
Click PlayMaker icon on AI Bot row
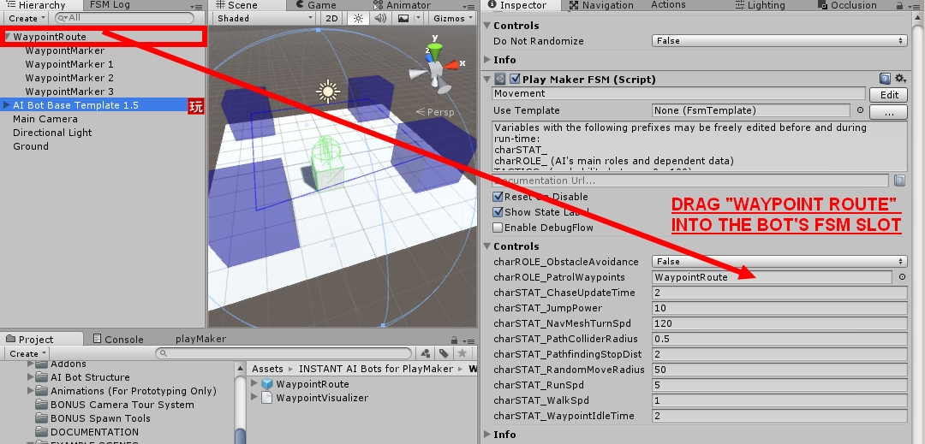coord(196,106)
